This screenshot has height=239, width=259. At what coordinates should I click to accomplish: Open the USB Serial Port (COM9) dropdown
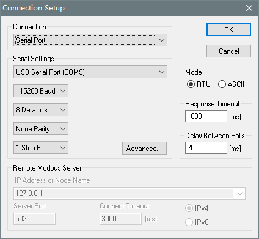coord(90,72)
